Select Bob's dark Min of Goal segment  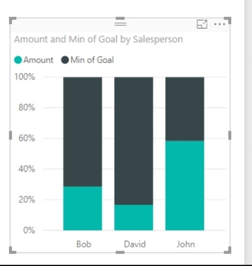83,132
